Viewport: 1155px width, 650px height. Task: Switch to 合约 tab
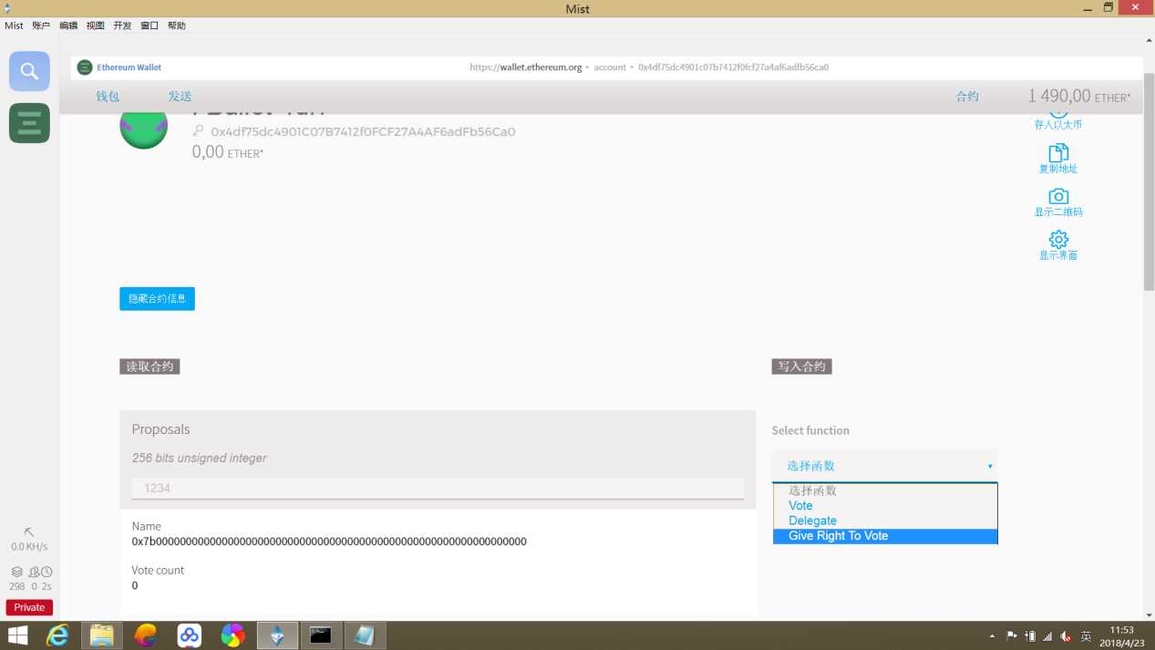tap(967, 97)
